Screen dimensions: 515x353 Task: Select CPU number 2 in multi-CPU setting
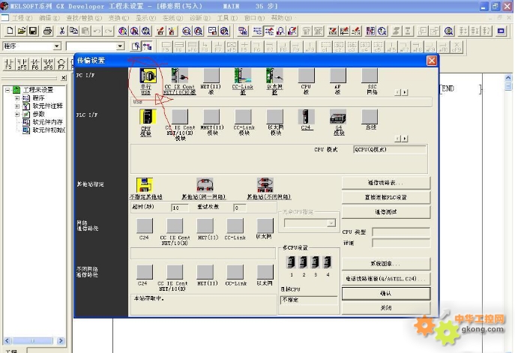304,262
